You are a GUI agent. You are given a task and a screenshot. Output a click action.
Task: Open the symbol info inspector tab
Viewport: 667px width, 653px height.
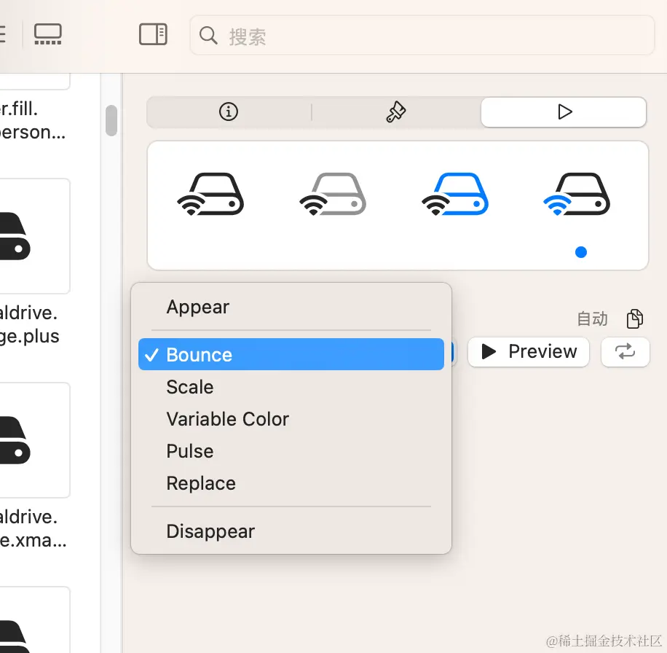228,112
